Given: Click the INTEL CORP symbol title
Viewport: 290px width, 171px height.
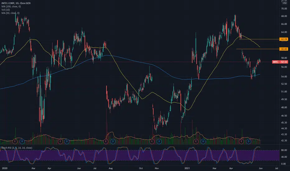Looking at the screenshot, I should [x=16, y=3].
